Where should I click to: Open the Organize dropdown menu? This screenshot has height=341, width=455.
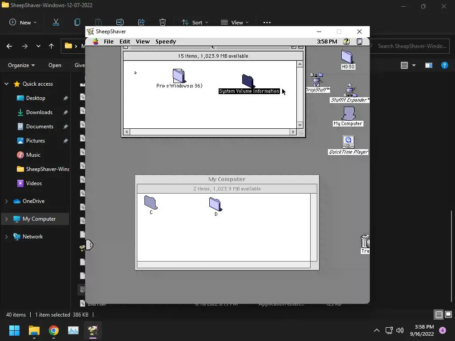coord(21,65)
